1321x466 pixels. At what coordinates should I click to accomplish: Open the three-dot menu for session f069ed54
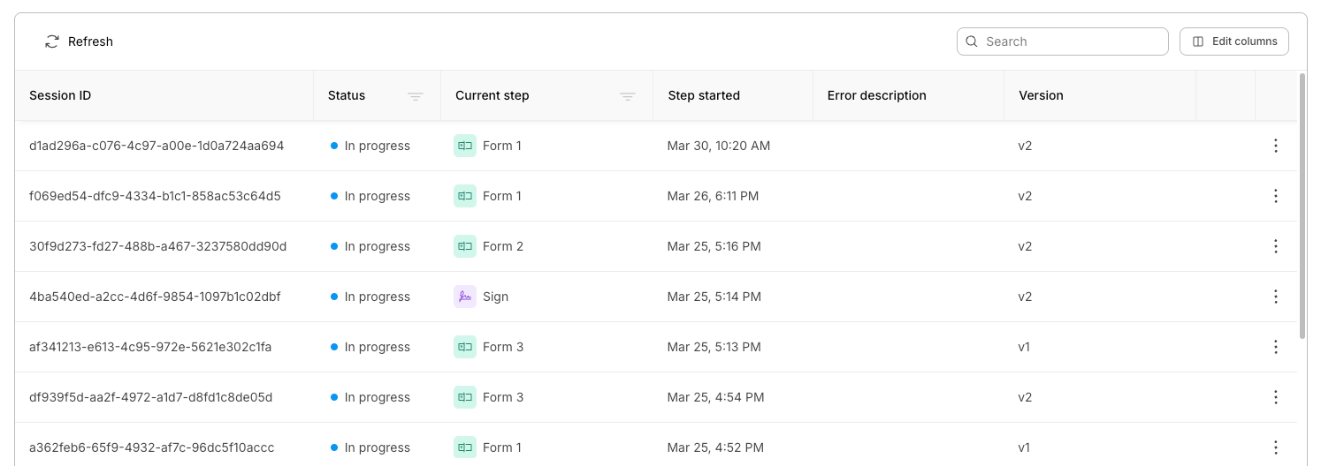pyautogui.click(x=1275, y=196)
